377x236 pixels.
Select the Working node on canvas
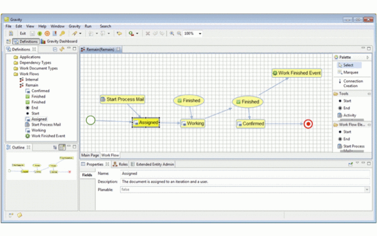193,123
